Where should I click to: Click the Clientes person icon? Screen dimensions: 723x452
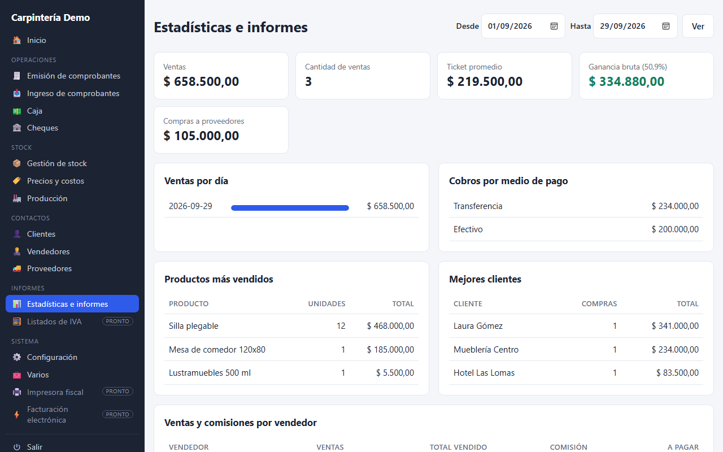17,234
